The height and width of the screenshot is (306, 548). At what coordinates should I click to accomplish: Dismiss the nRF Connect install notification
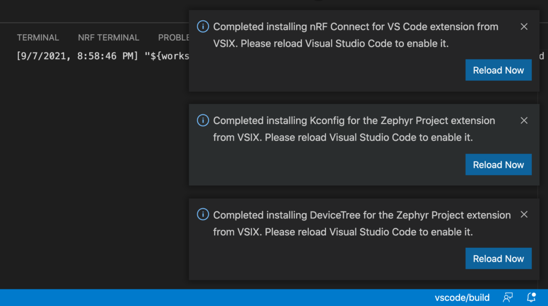tap(524, 27)
